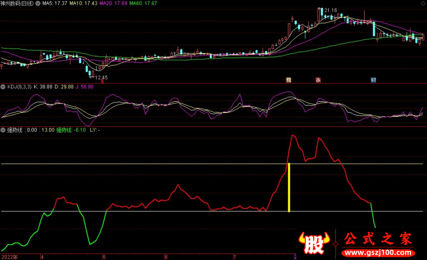
Task: Expand the 强势线 indicator dropdown arrow
Action: pos(3,129)
